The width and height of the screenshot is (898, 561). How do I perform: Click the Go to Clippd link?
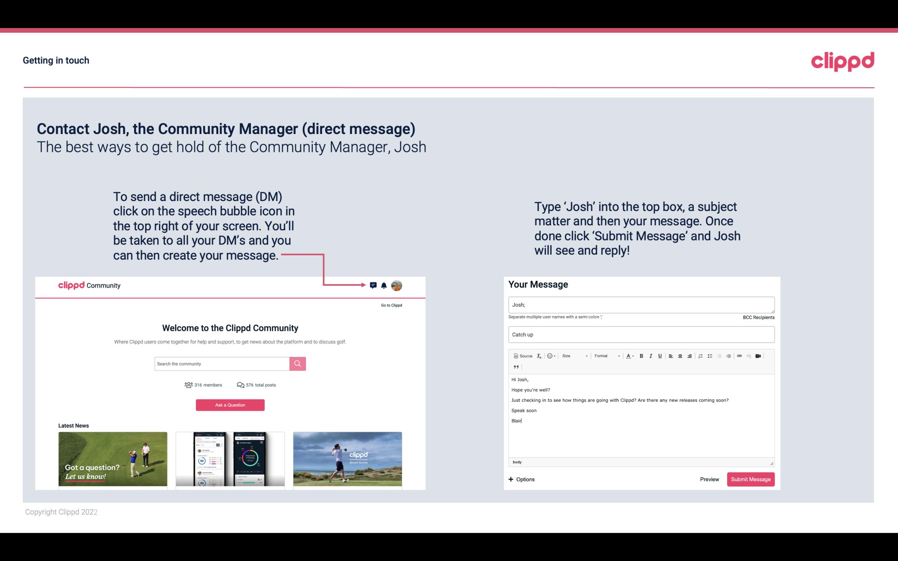[x=391, y=305]
